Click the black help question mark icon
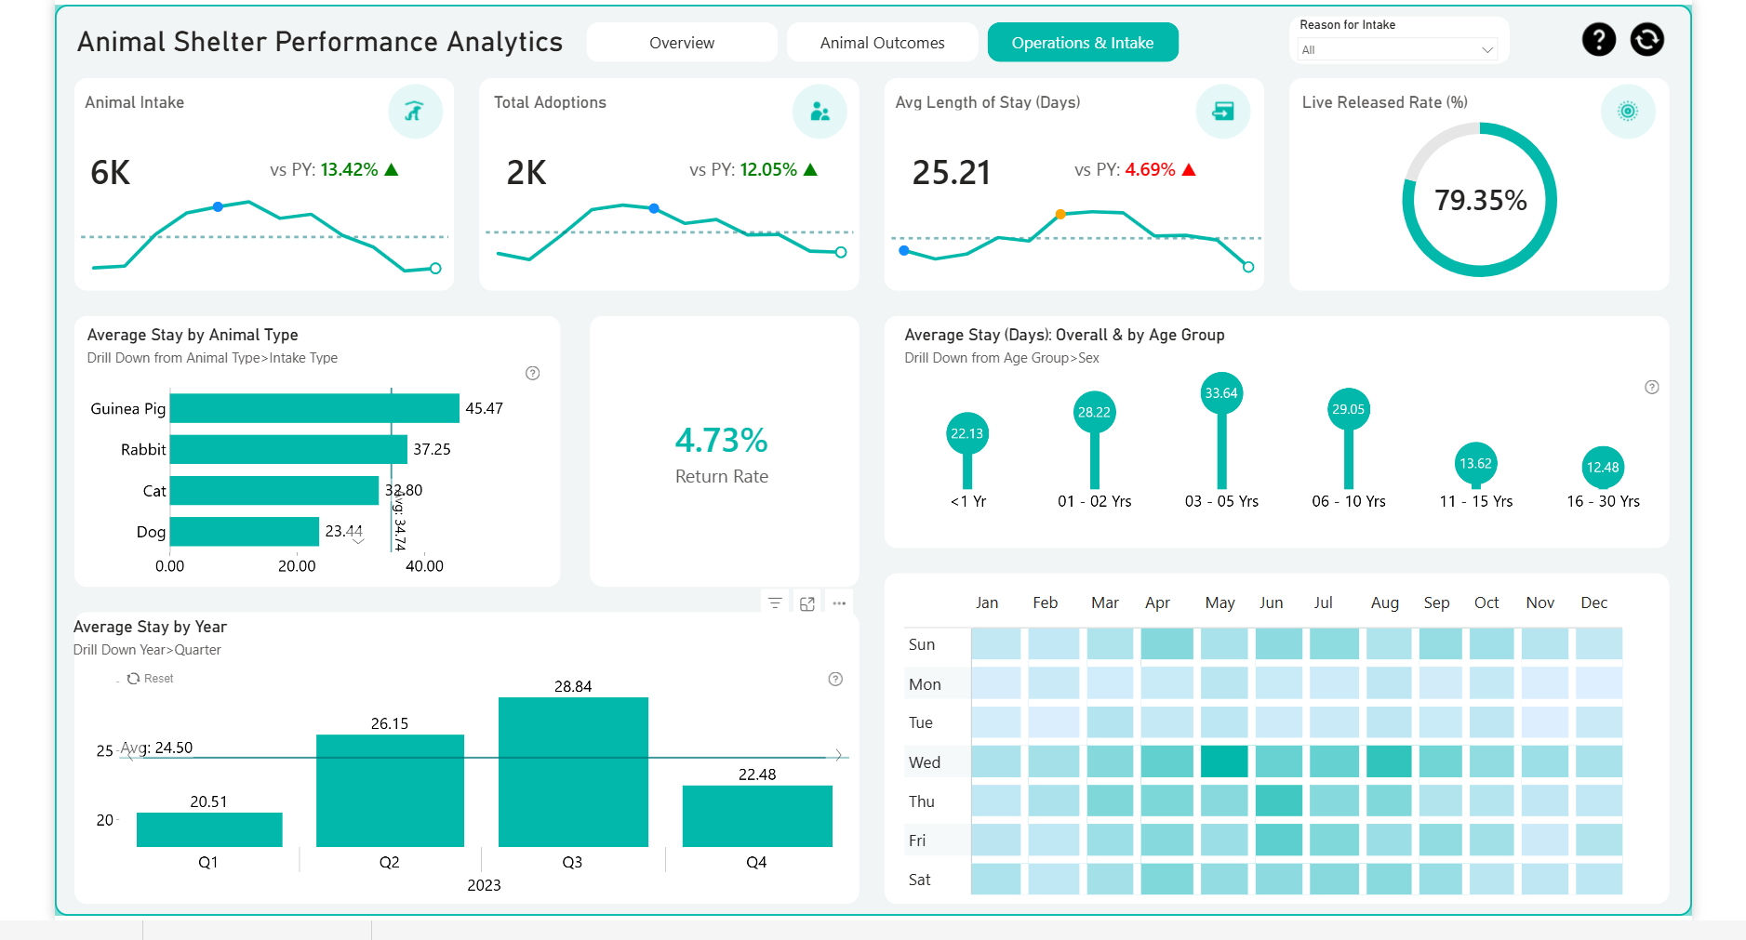1746x940 pixels. point(1598,39)
